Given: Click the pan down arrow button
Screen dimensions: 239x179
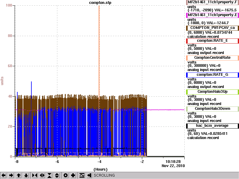Looking at the screenshot, I should click(x=26, y=175).
